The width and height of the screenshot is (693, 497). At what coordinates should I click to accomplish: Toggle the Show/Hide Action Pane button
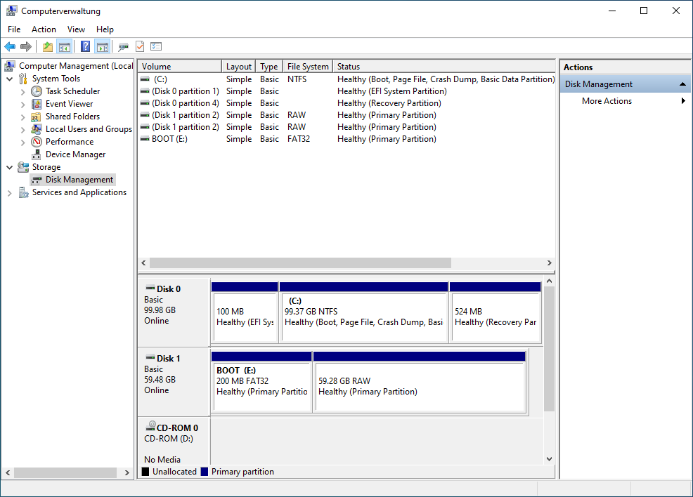(x=103, y=47)
